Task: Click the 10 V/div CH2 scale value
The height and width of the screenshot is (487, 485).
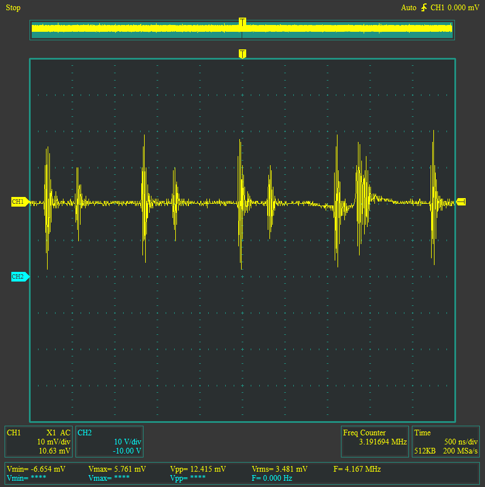Action: pyautogui.click(x=128, y=442)
